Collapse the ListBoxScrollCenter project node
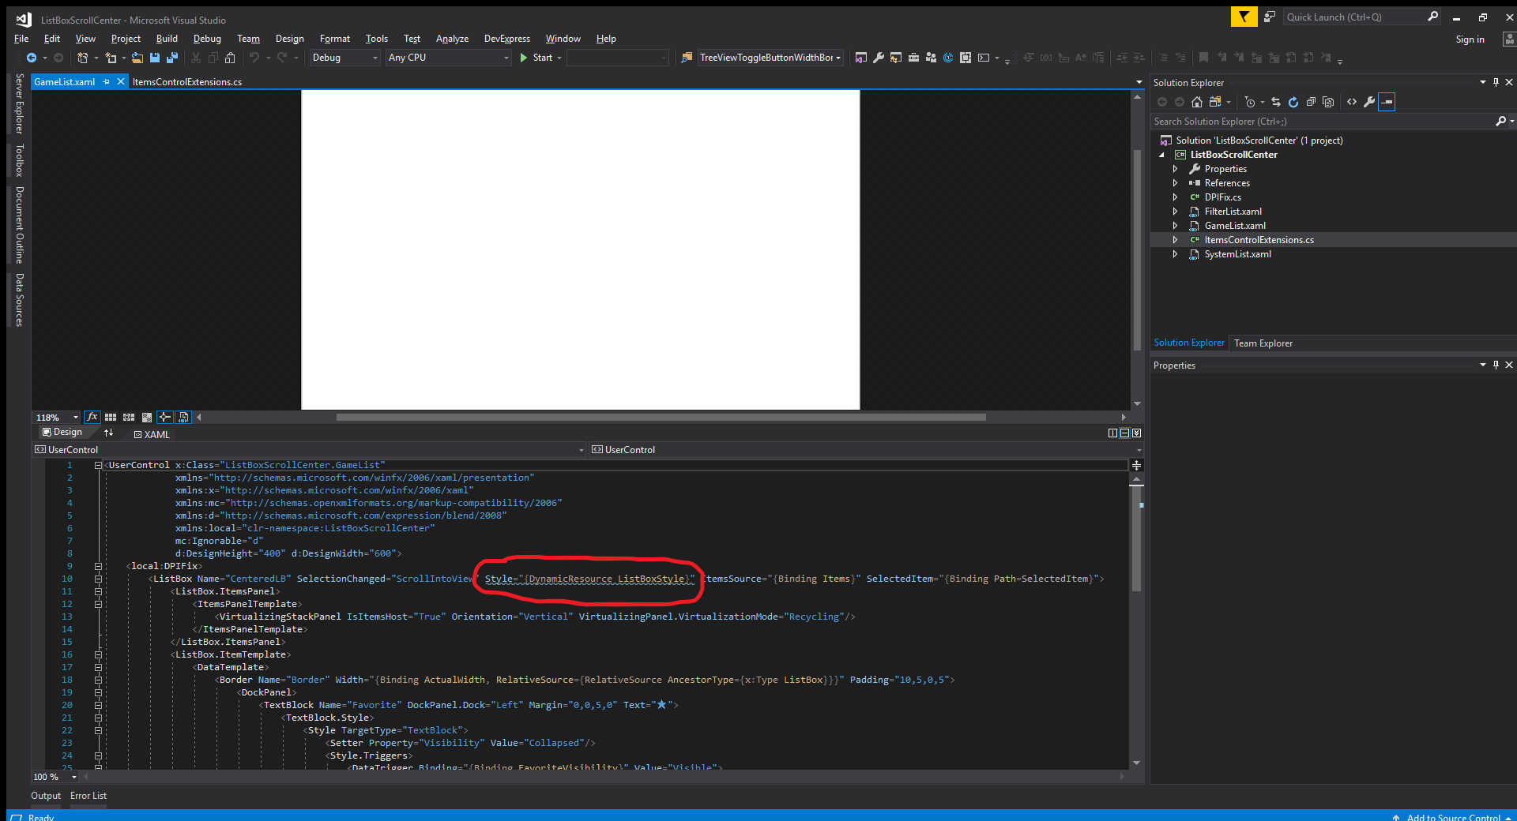The height and width of the screenshot is (821, 1517). (x=1162, y=155)
